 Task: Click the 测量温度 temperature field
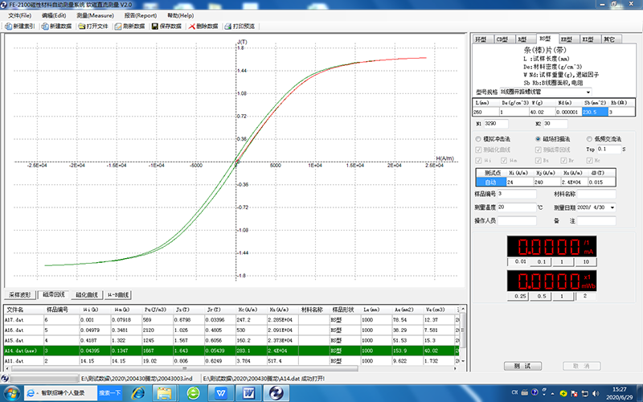coord(517,207)
